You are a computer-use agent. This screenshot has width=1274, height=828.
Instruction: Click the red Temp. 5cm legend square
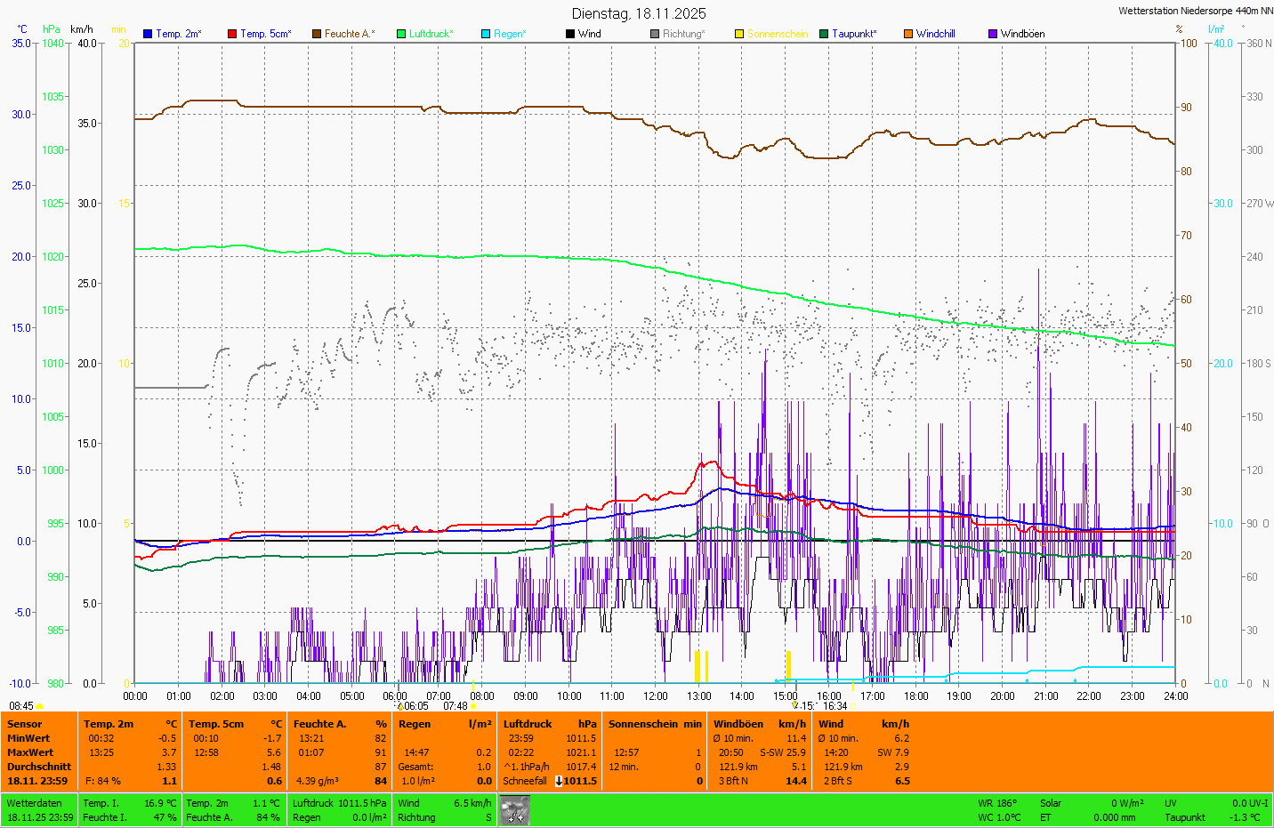(232, 34)
